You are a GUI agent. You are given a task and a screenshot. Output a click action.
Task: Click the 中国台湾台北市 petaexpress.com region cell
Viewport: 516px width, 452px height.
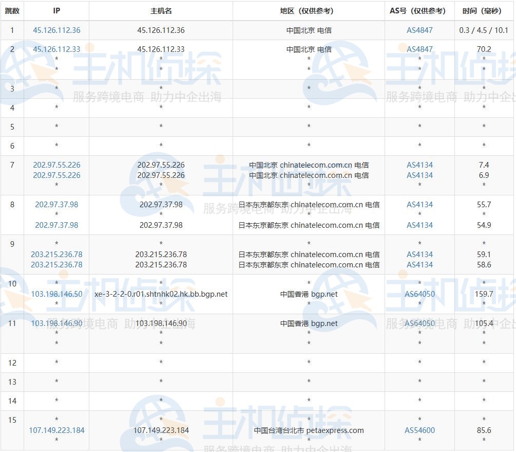coord(309,430)
